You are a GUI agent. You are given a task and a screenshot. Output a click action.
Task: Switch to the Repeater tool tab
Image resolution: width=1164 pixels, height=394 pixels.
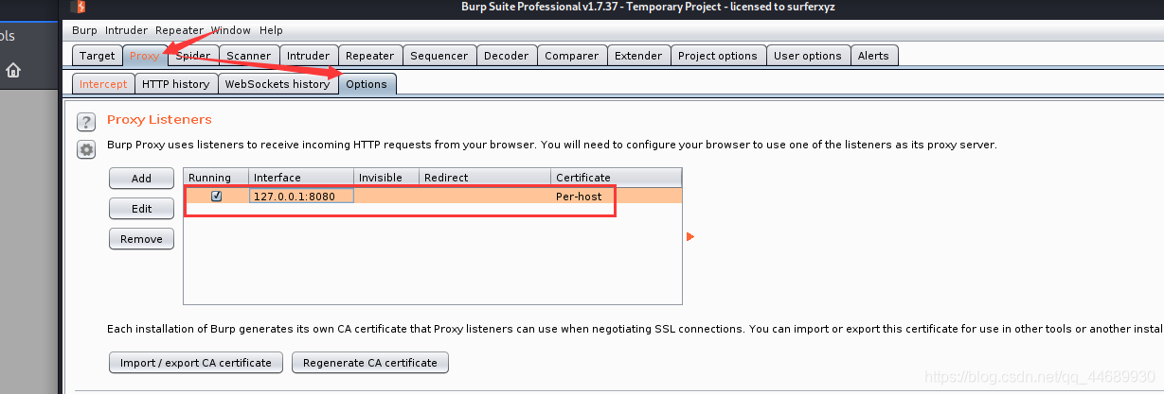tap(369, 56)
